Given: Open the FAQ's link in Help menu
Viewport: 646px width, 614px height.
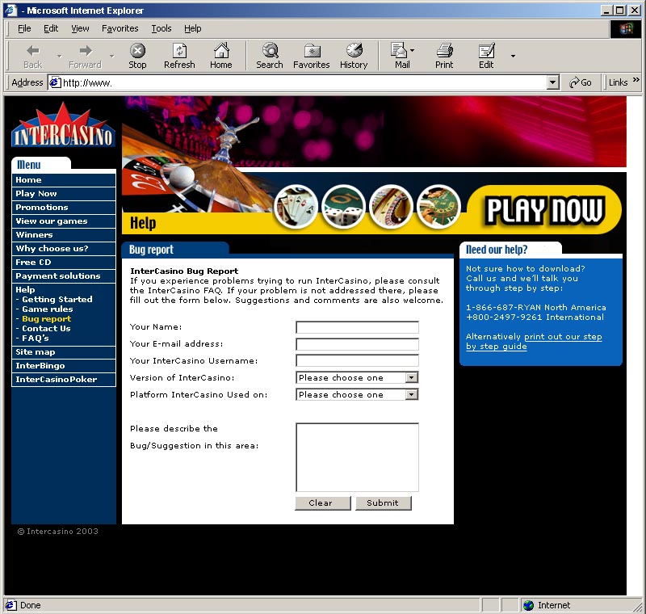Looking at the screenshot, I should point(36,339).
